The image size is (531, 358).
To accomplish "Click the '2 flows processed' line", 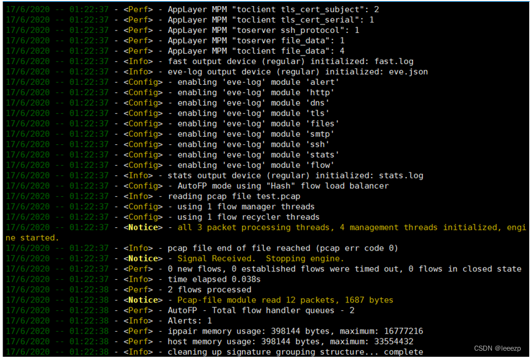I will click(x=129, y=290).
